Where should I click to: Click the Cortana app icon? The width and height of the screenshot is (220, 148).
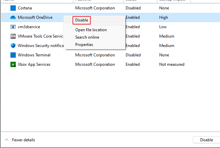(13, 8)
